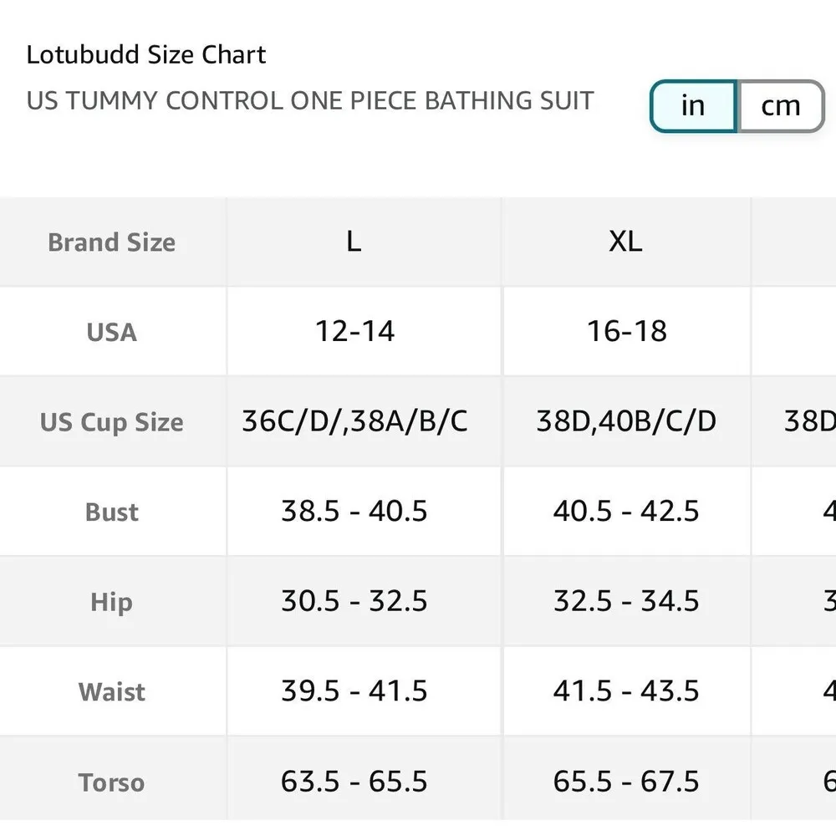Screen dimensions: 836x836
Task: Select the L size column header
Action: pos(354,242)
